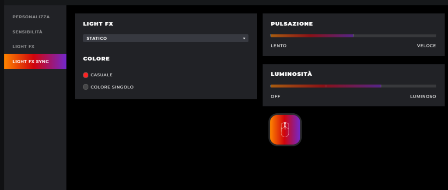Set Pulsazione slider to its midpoint
Image resolution: width=448 pixels, height=190 pixels.
coord(353,36)
